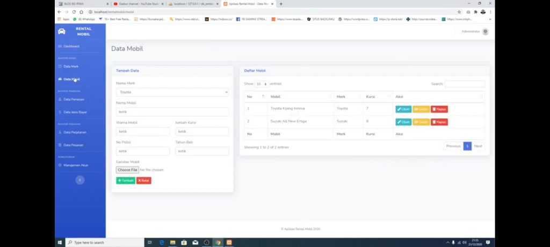Click the green Tambah button
The height and width of the screenshot is (247, 550).
click(126, 181)
